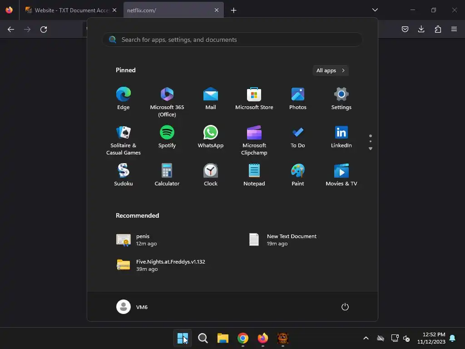Open the Calculator app
465x349 pixels.
[x=167, y=175]
